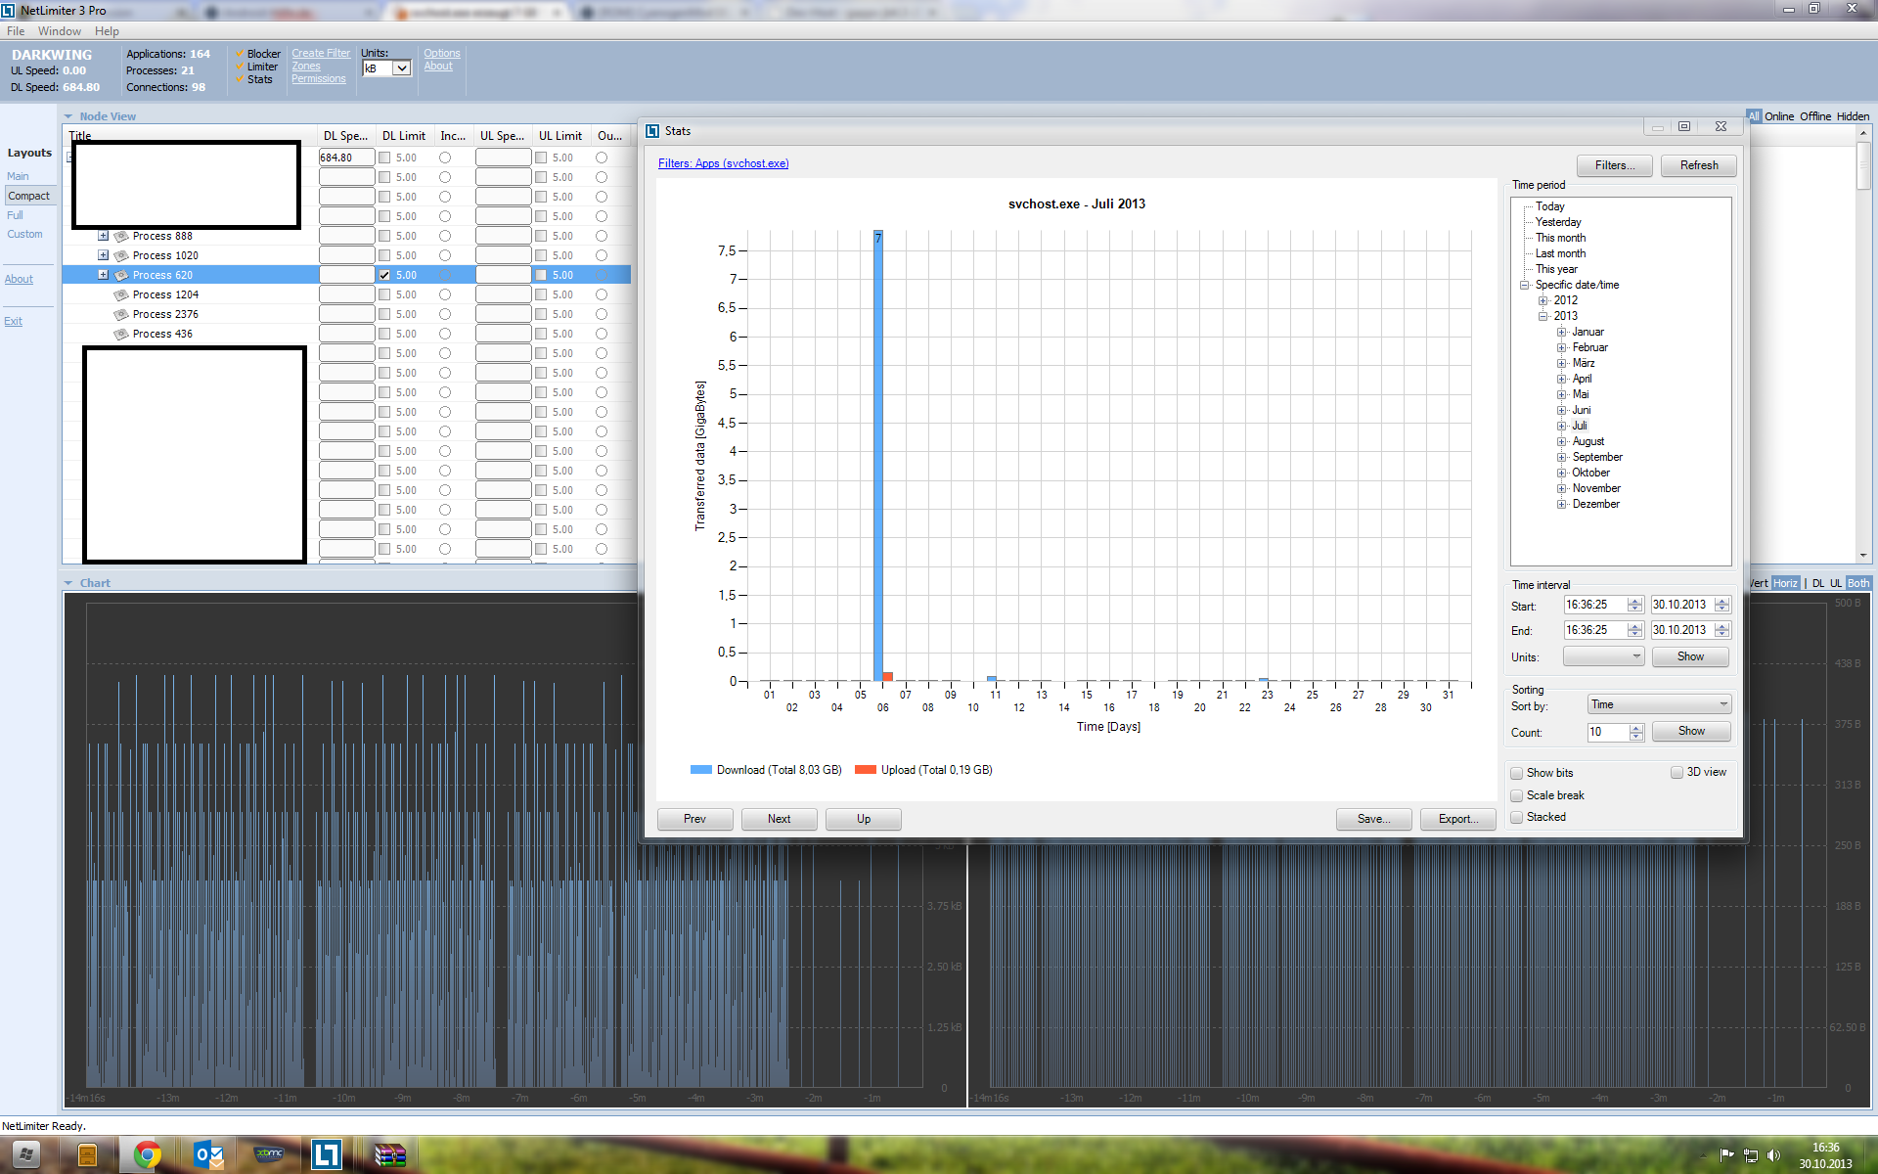Open the Units kB dropdown
The width and height of the screenshot is (1878, 1174).
(401, 68)
